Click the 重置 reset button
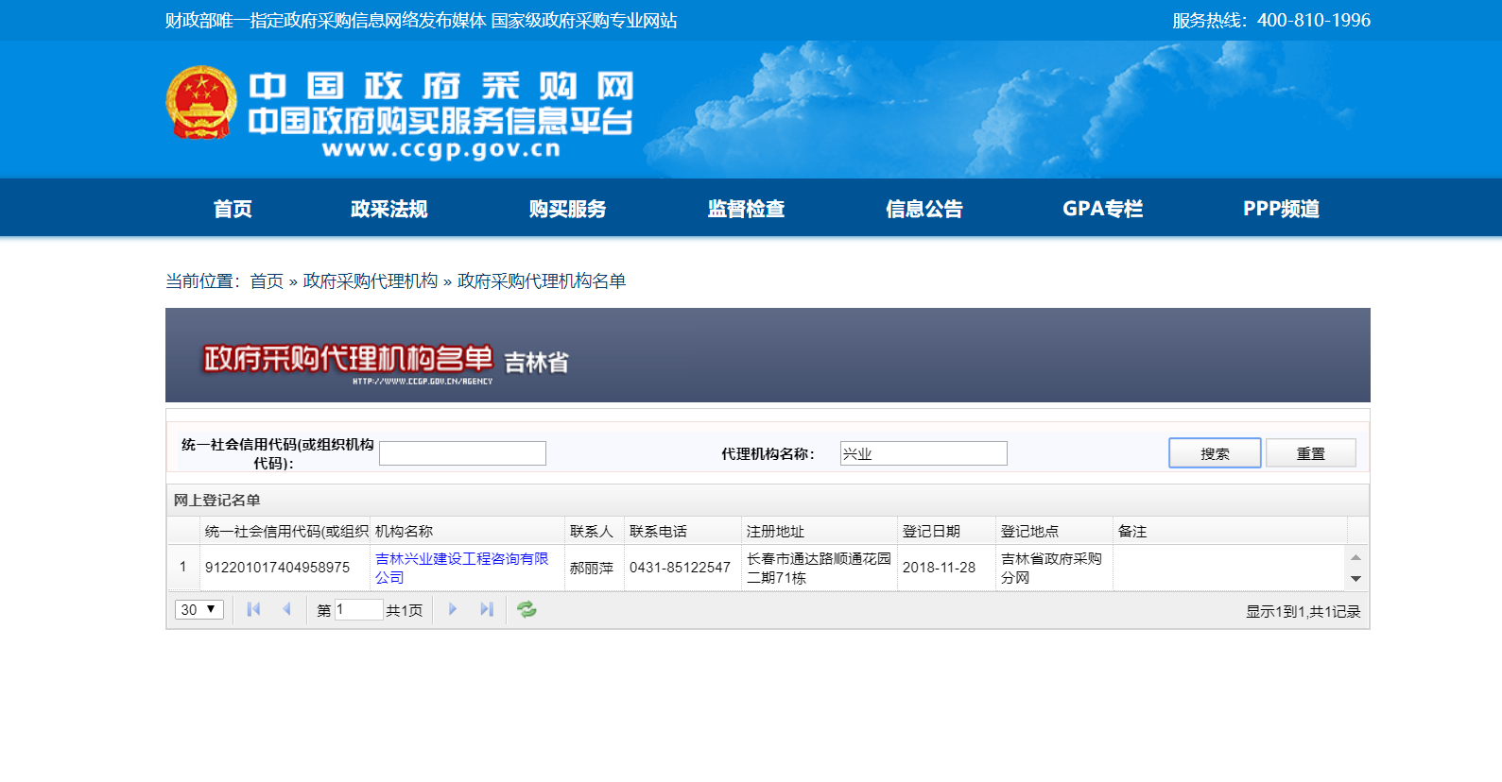The height and width of the screenshot is (782, 1502). point(1311,453)
